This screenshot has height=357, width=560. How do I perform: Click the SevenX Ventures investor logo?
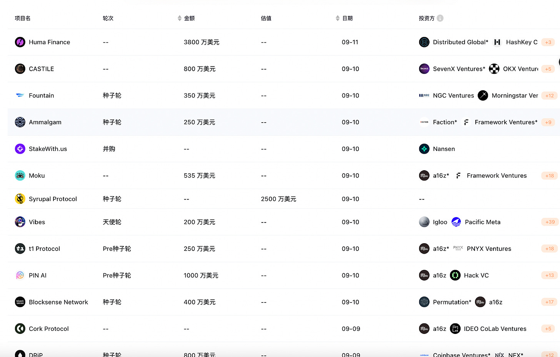coord(424,69)
